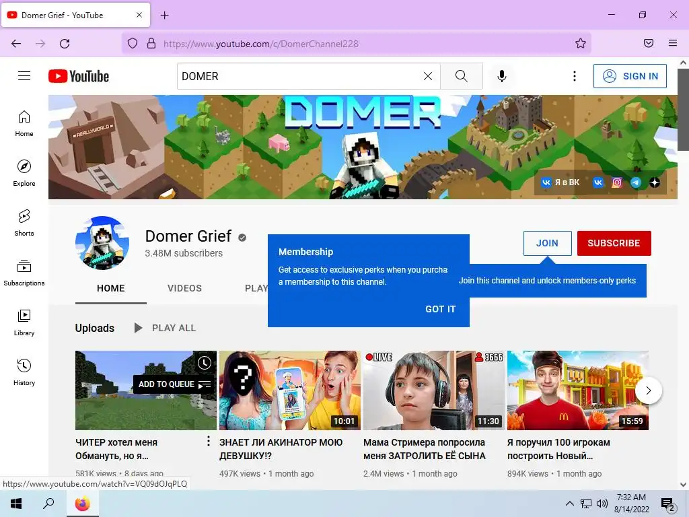Open the 'Я в ВК' banner link

[560, 182]
